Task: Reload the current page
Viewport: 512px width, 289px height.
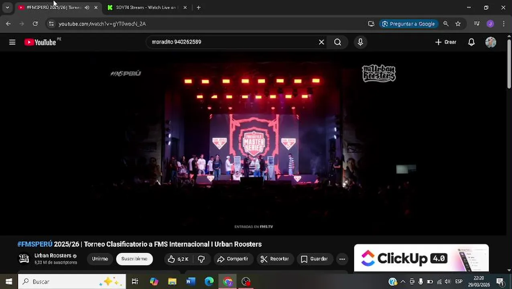Action: (x=35, y=24)
